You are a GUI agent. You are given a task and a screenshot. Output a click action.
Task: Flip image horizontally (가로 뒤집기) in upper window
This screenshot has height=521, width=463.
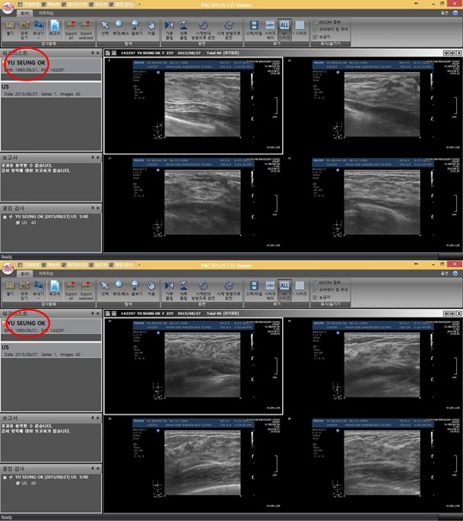coord(169,29)
